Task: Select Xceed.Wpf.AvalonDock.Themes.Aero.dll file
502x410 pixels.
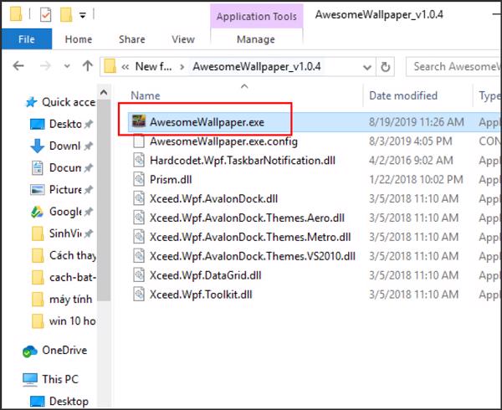Action: click(247, 218)
